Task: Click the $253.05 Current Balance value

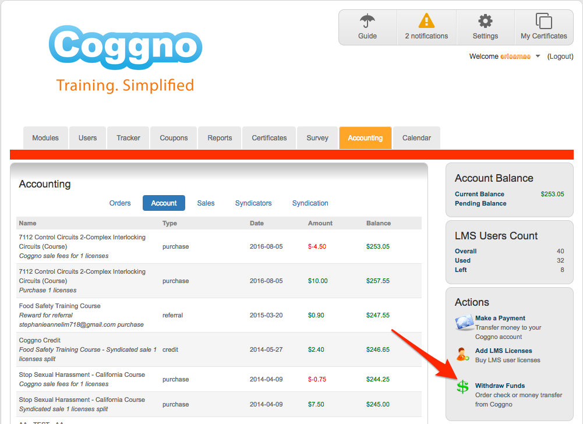Action: point(552,194)
